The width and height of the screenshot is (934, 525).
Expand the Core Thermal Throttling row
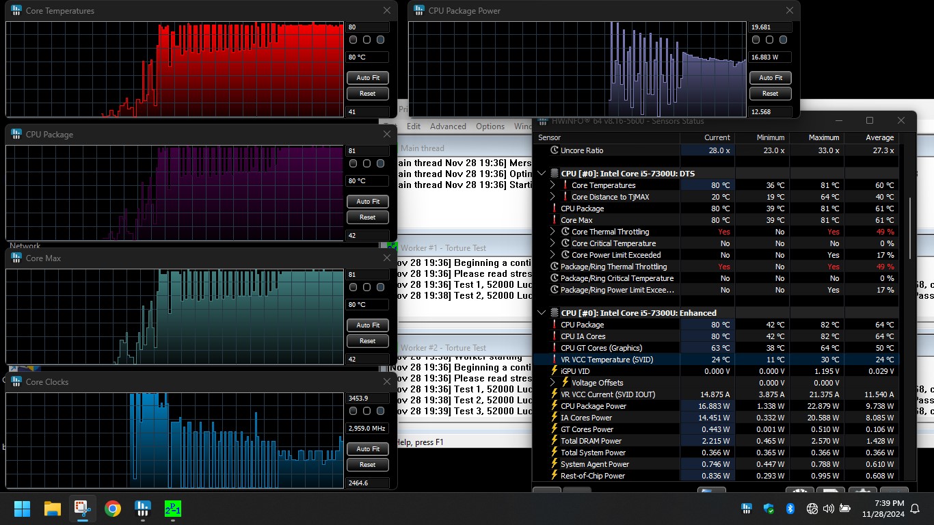pyautogui.click(x=552, y=232)
